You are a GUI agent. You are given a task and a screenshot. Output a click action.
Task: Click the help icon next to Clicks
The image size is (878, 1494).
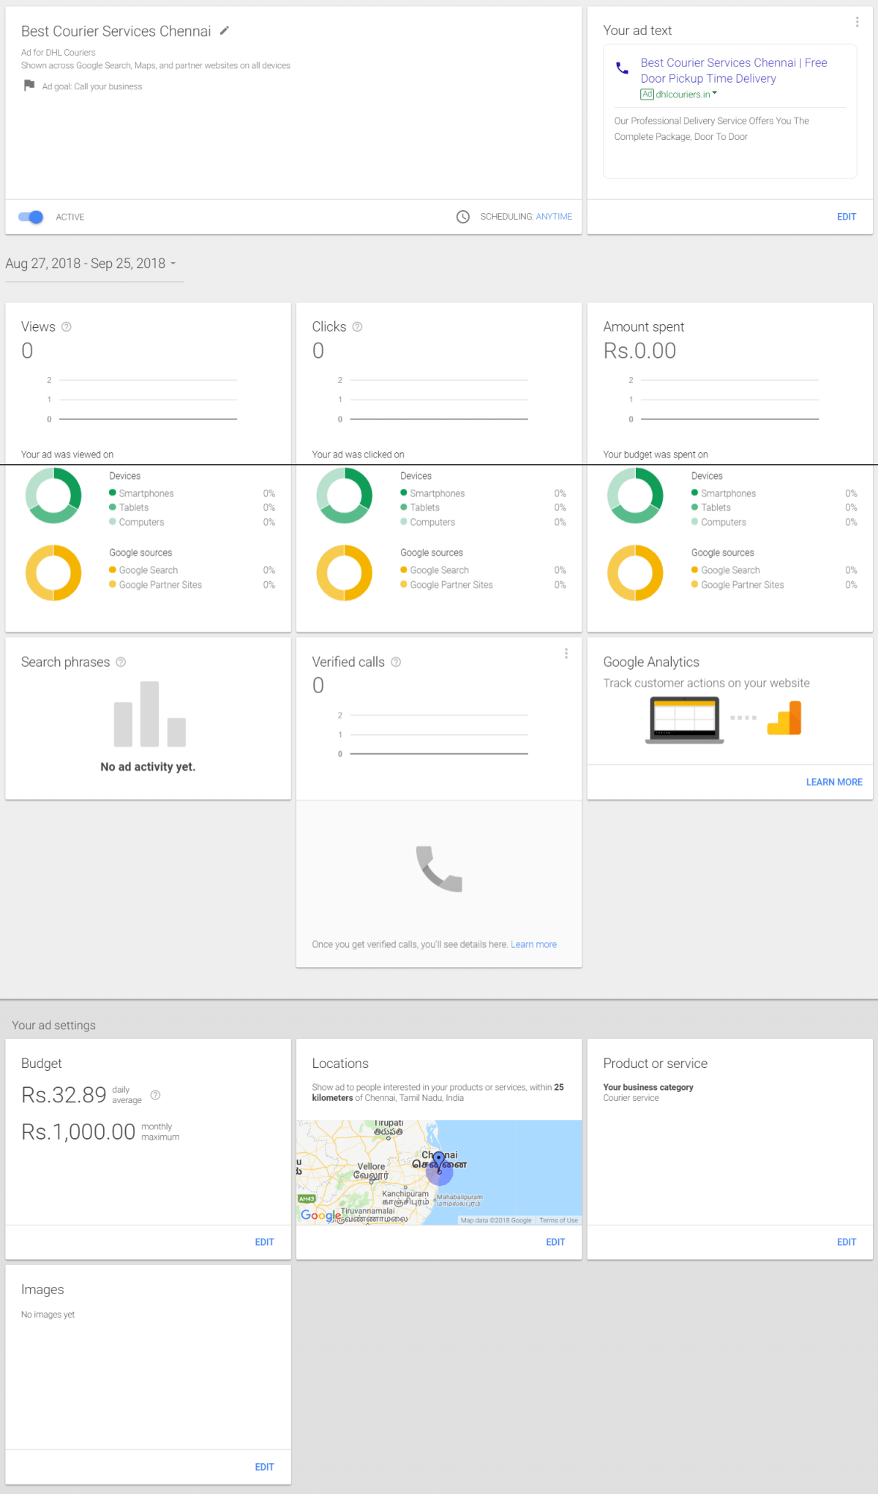[357, 327]
